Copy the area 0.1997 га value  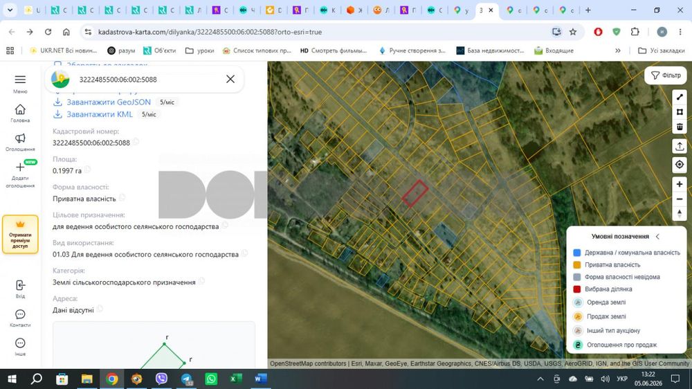(88, 170)
